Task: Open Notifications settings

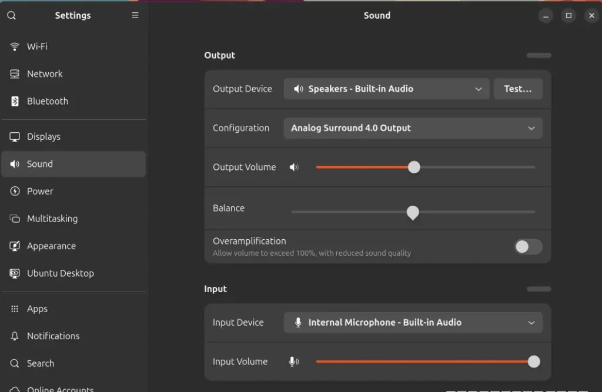Action: (x=73, y=336)
